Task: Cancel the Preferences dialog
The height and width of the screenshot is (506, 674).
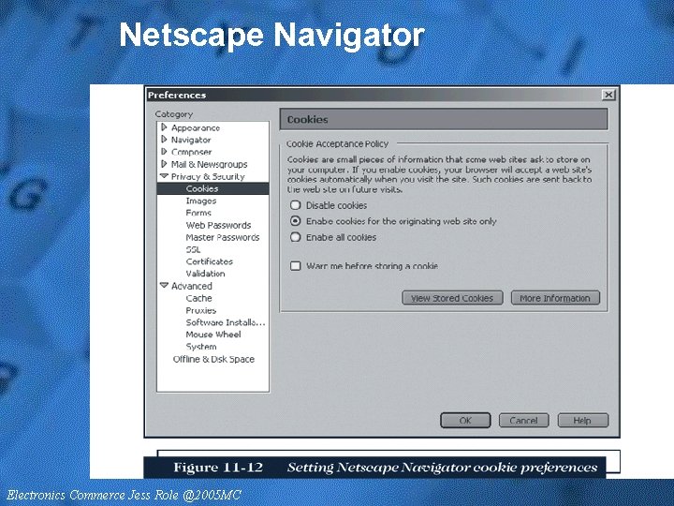Action: (x=523, y=421)
